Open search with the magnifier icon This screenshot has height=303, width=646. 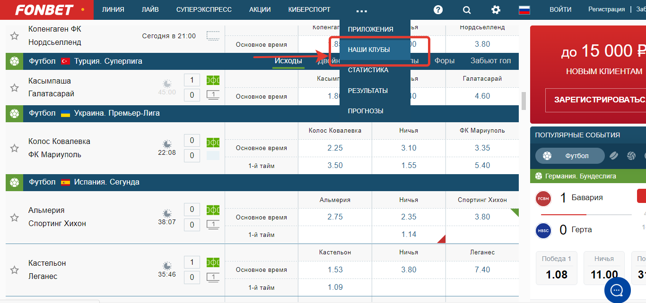click(467, 10)
